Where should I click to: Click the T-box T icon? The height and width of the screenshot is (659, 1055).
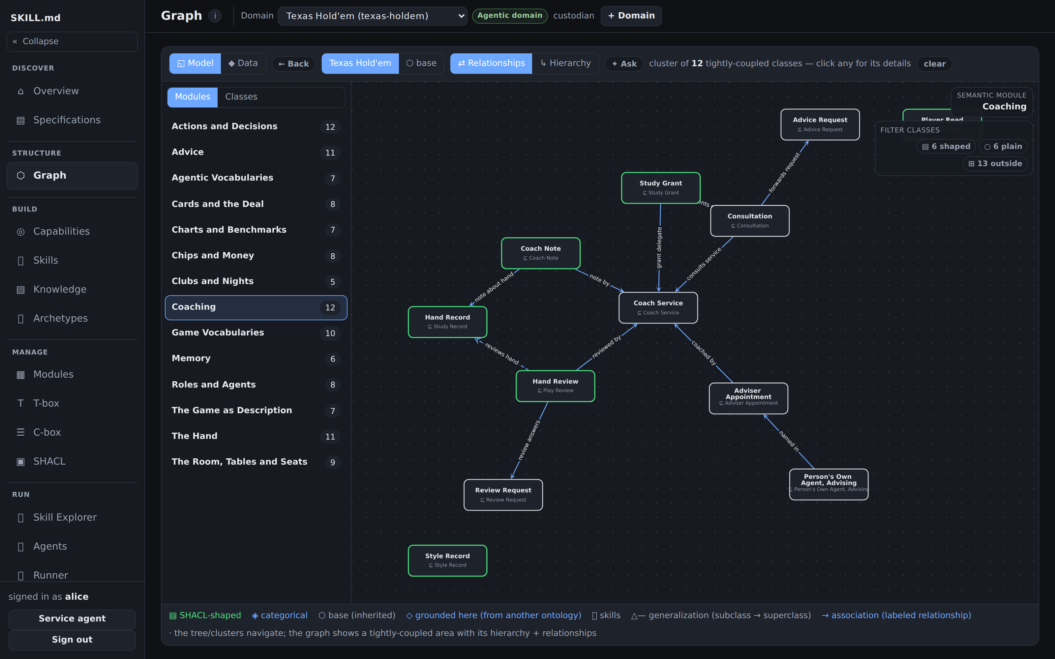(20, 403)
